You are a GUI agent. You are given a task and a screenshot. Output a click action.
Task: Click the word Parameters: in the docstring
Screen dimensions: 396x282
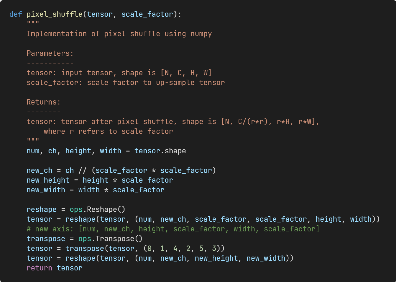click(50, 53)
